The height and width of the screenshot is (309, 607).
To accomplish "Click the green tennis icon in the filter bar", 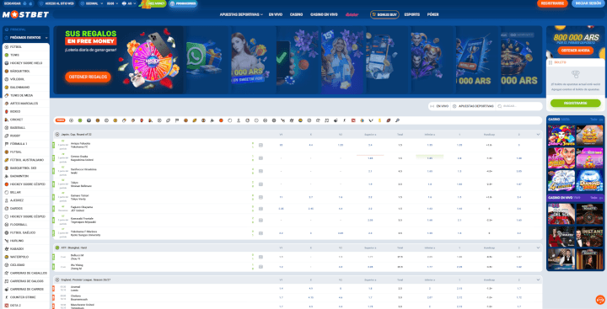I will point(80,120).
